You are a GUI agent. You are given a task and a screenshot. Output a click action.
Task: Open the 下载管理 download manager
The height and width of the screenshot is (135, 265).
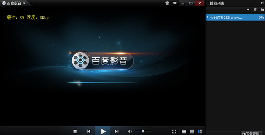tap(251, 133)
